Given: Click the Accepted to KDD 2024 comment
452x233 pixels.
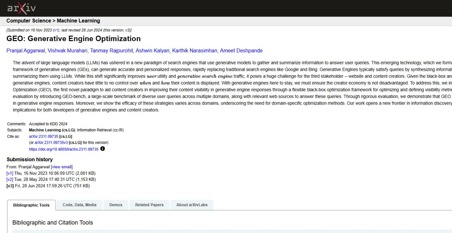Looking at the screenshot, I should [48, 124].
